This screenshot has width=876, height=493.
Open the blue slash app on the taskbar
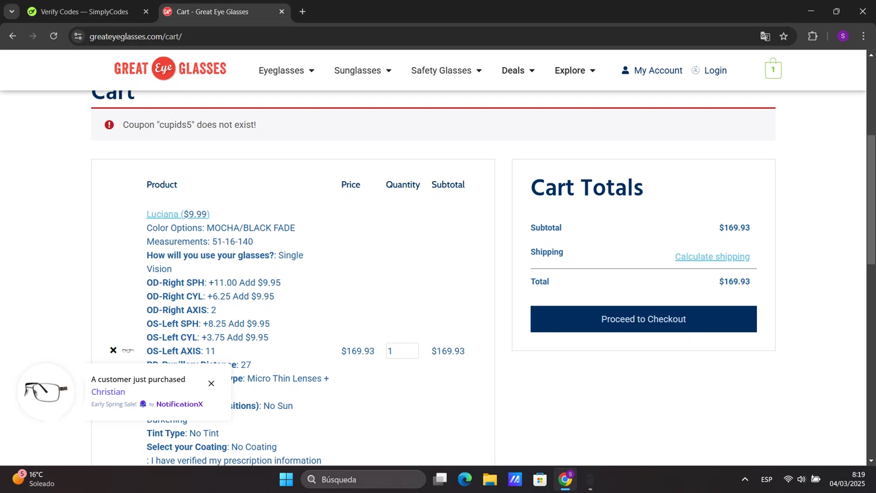tap(515, 480)
